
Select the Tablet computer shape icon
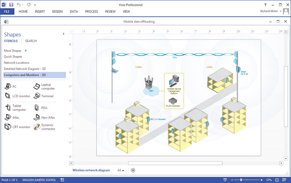(8, 107)
